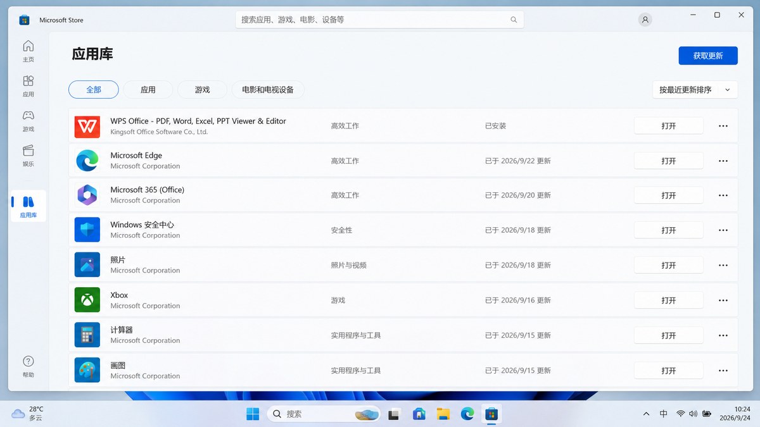Show hidden system tray icons chevron
This screenshot has width=760, height=427.
pyautogui.click(x=646, y=414)
